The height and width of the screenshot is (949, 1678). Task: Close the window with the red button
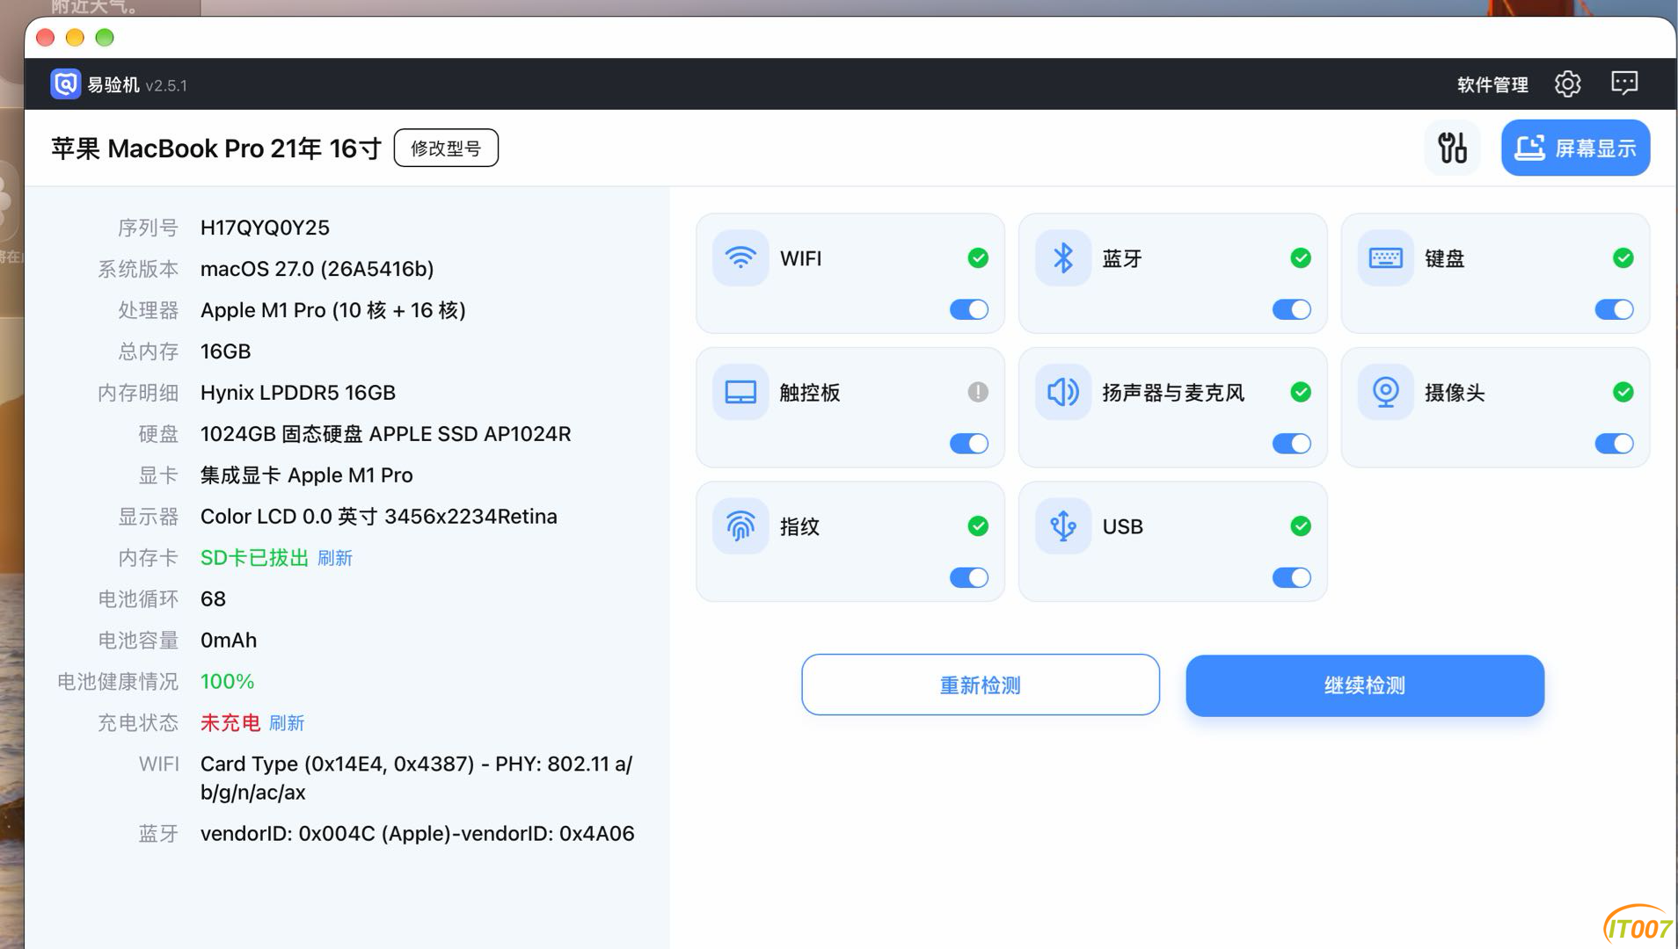[46, 37]
